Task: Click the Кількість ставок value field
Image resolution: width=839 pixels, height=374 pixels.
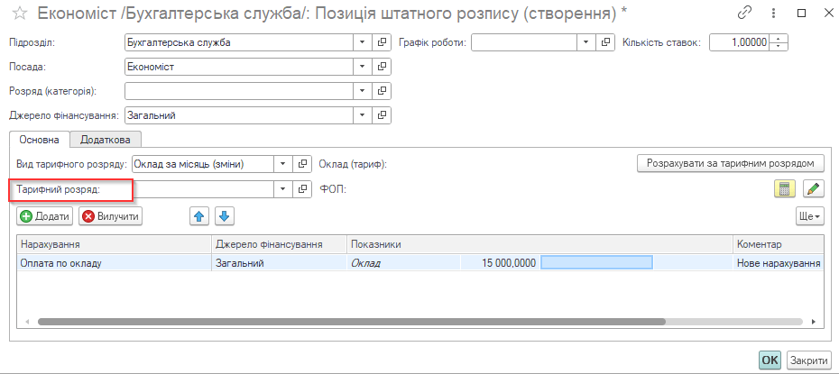Action: 740,42
